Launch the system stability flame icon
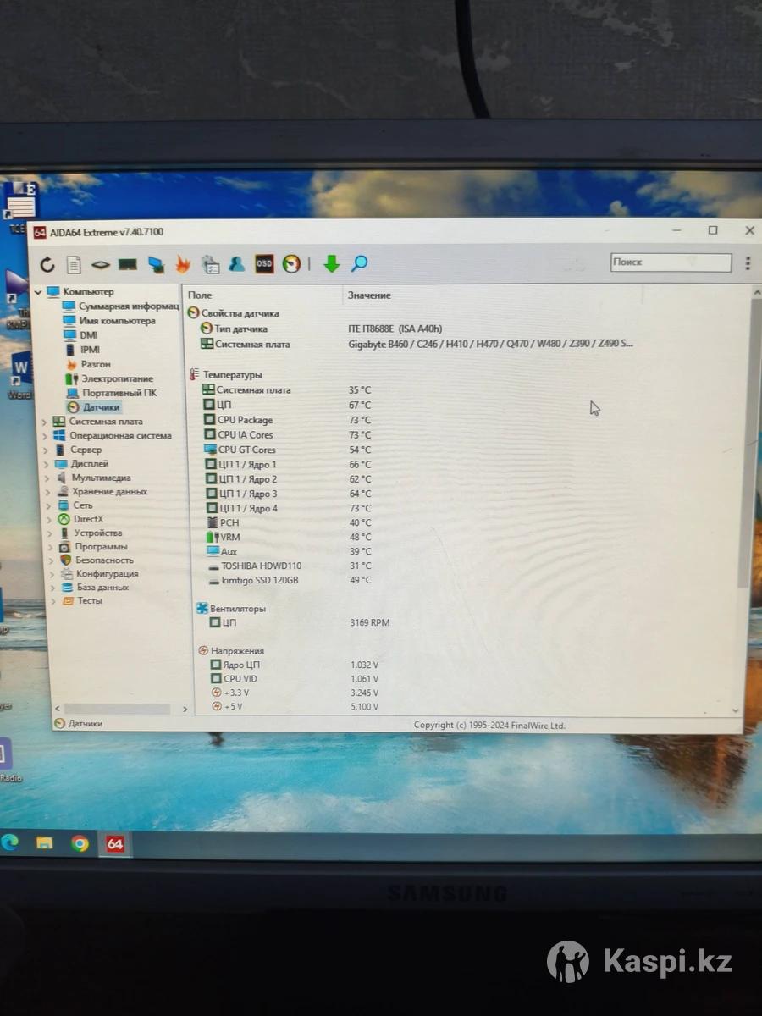The width and height of the screenshot is (762, 1016). click(183, 264)
